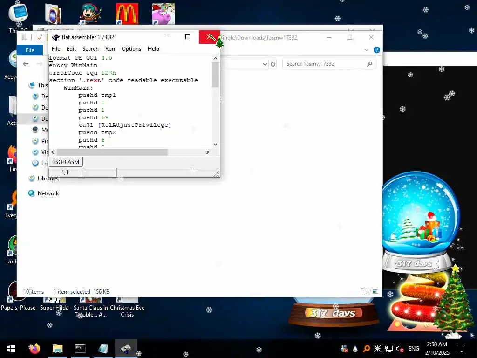Viewport: 477px width, 358px height.
Task: Click the snowflake tray icon
Action: tap(377, 349)
